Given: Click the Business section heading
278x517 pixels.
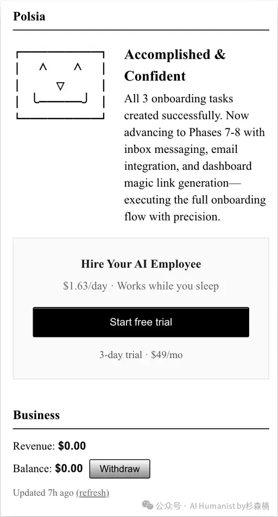Looking at the screenshot, I should point(36,415).
